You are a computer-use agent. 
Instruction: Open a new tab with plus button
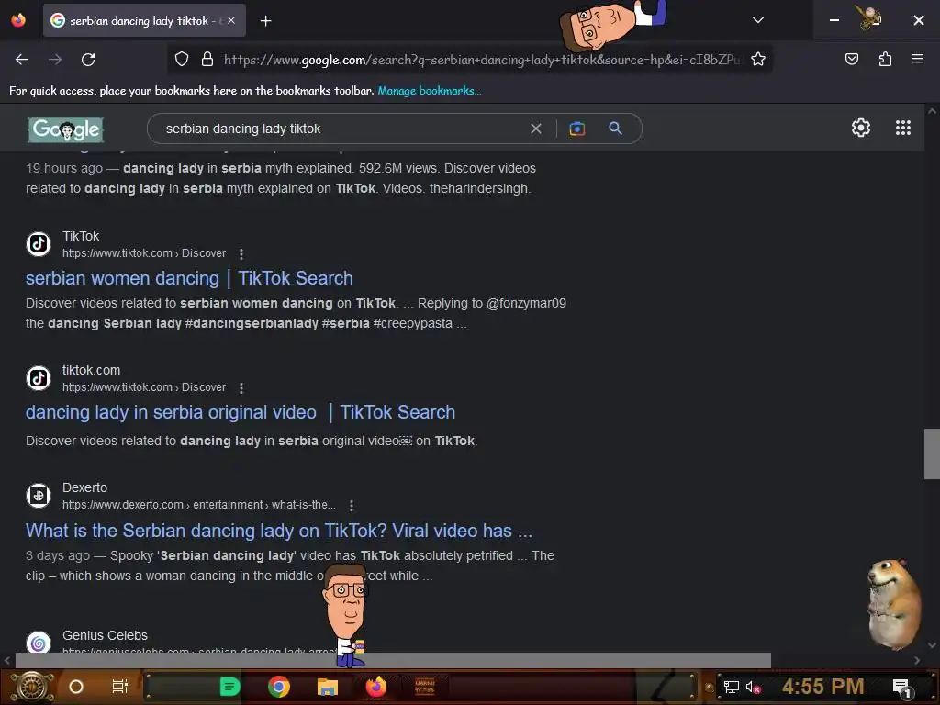pos(265,21)
